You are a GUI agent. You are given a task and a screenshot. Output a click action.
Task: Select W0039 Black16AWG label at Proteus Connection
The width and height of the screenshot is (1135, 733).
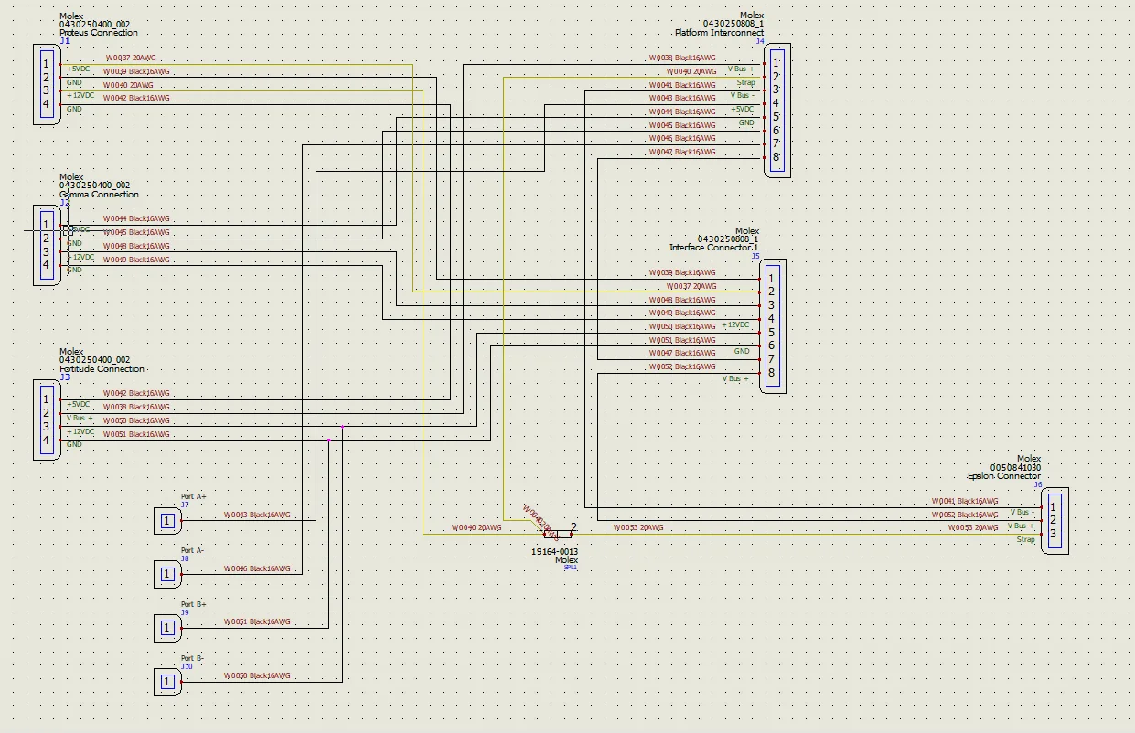[136, 71]
